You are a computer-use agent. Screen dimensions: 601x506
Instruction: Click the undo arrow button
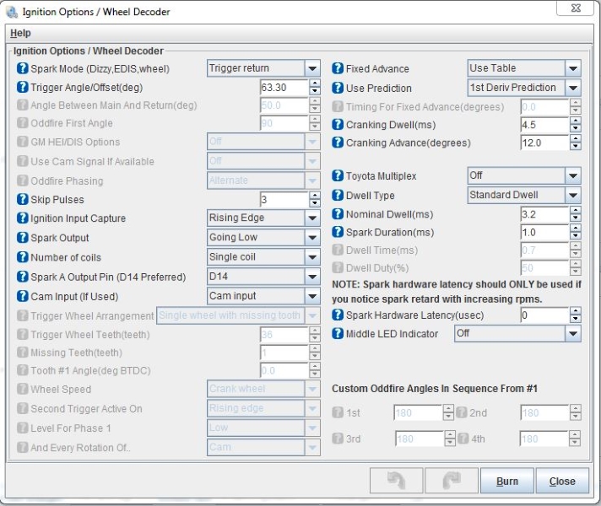pos(396,481)
